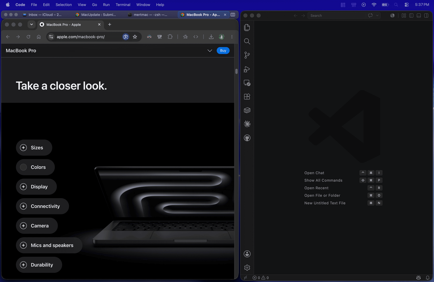Toggle the tab overview grid in the window tab bar
Viewport: 434px width, 282px height.
click(233, 15)
